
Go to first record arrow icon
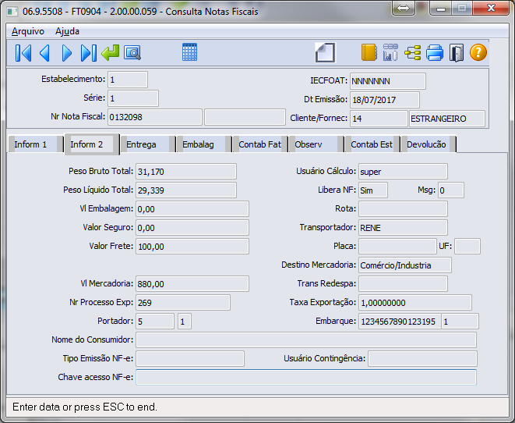pyautogui.click(x=23, y=52)
